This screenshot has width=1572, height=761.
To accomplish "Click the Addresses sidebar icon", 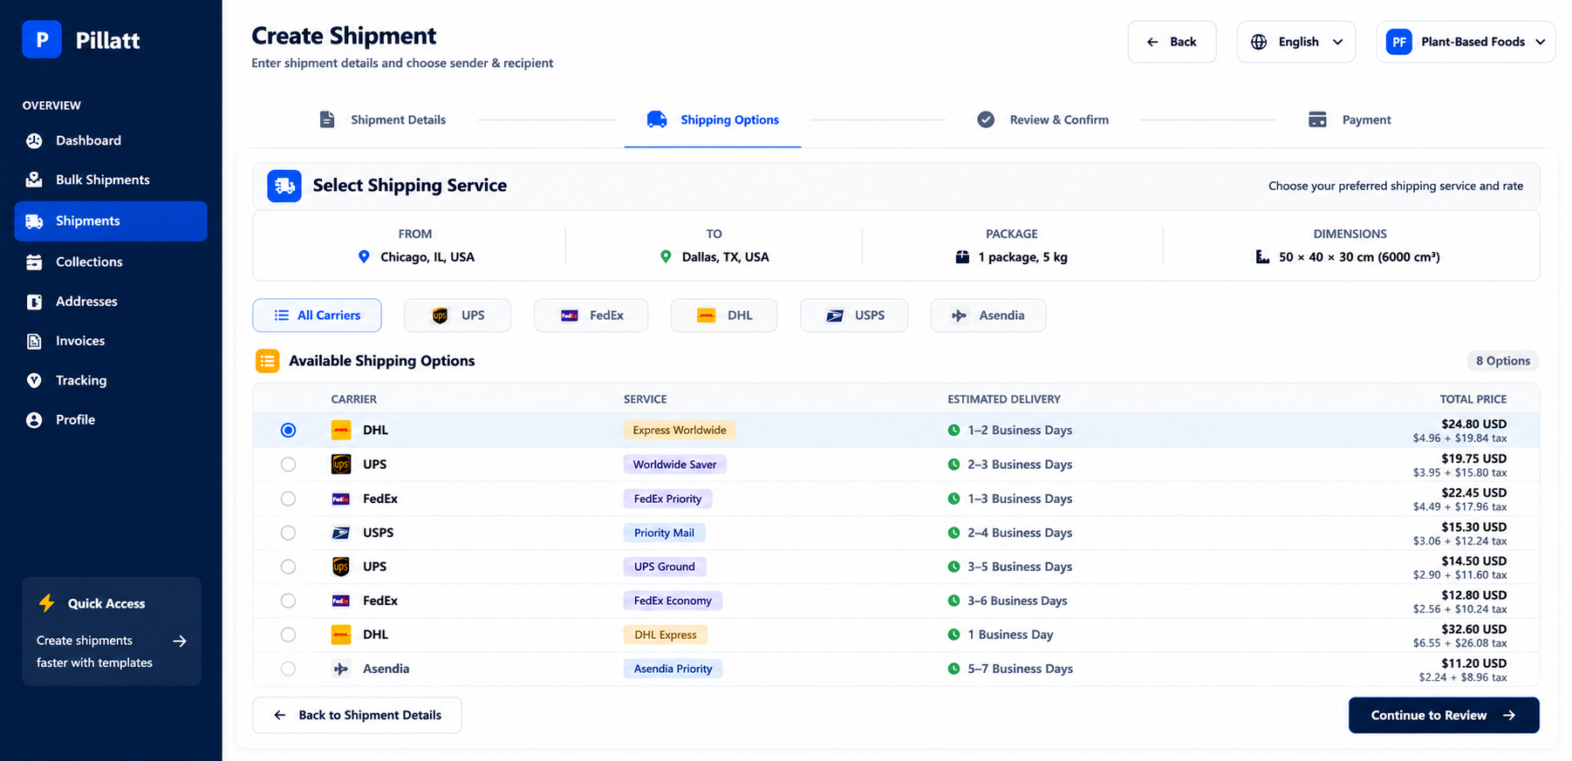I will pos(34,302).
